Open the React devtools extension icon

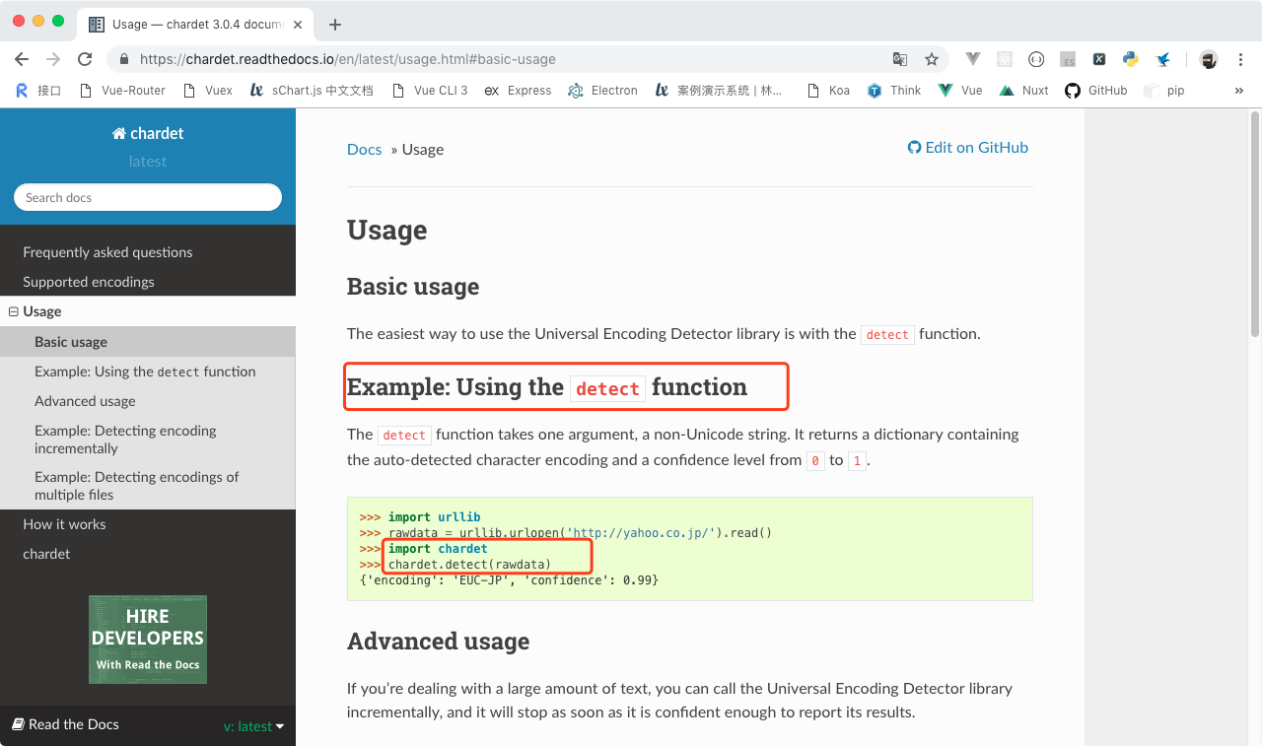coord(1004,59)
